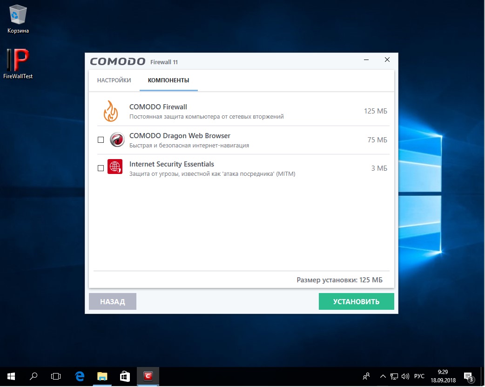Close the Comodo Firewall installer window
The image size is (485, 387).
[x=387, y=60]
